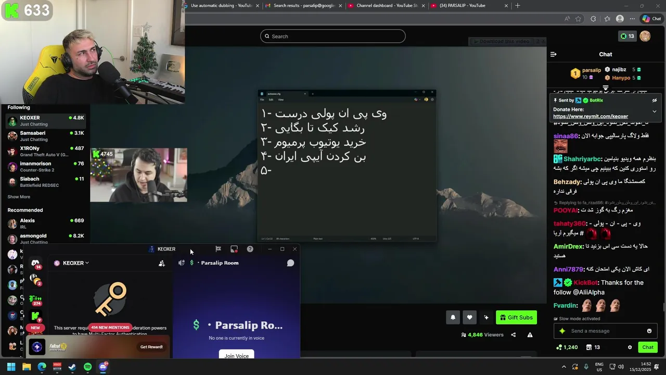Open Steam from taskbar
Screen dimensions: 666x375
72,367
